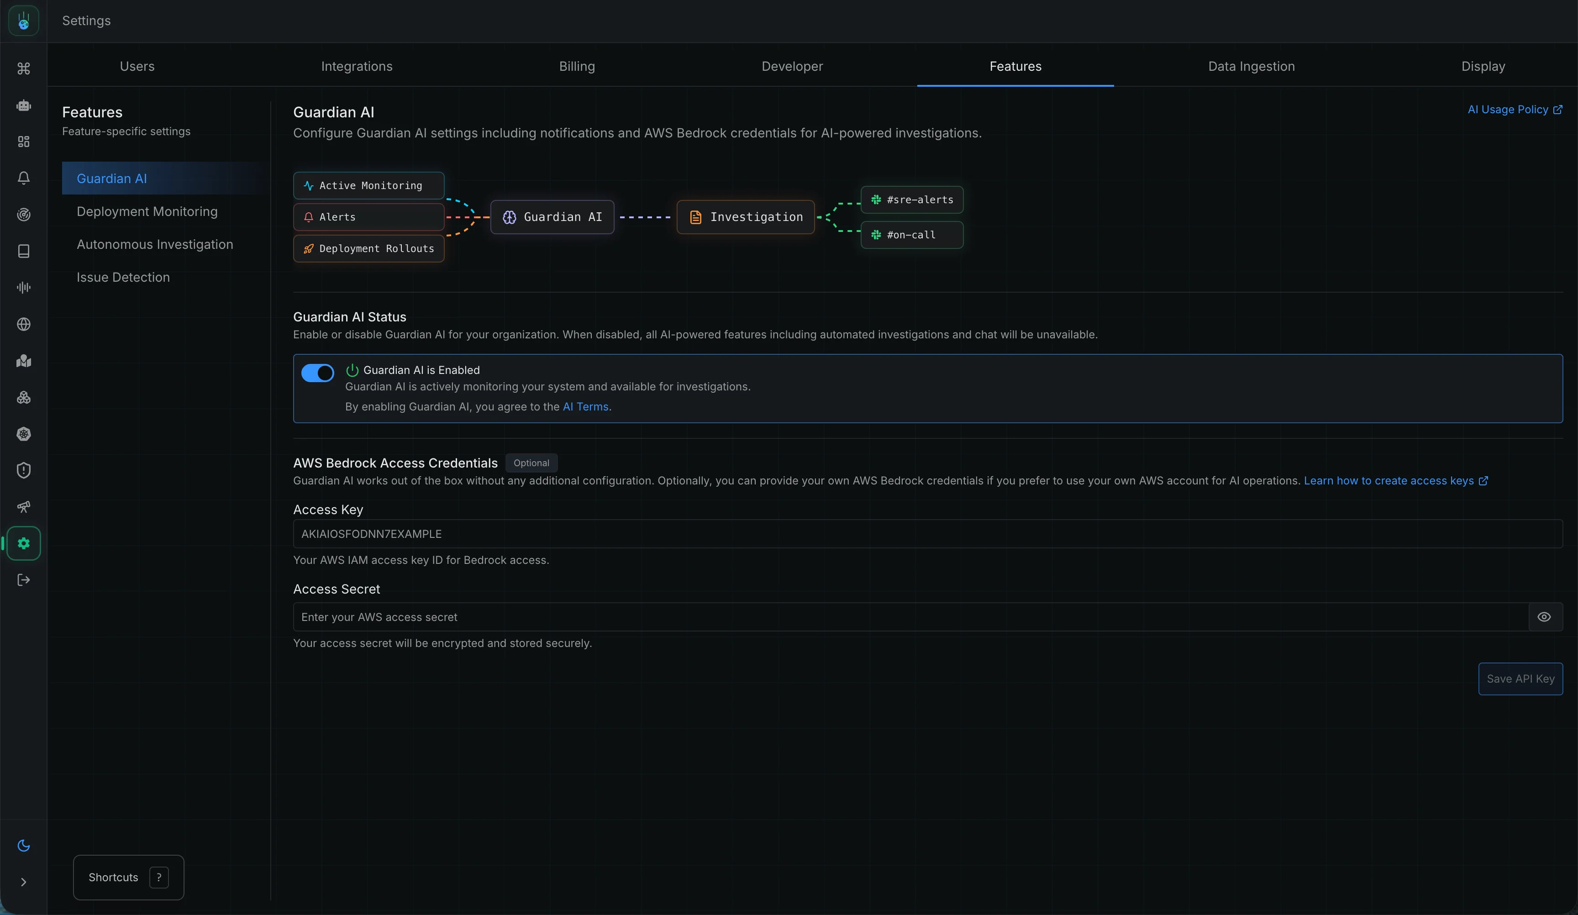Open the alerts bell icon in the sidebar
The image size is (1578, 915).
[24, 178]
